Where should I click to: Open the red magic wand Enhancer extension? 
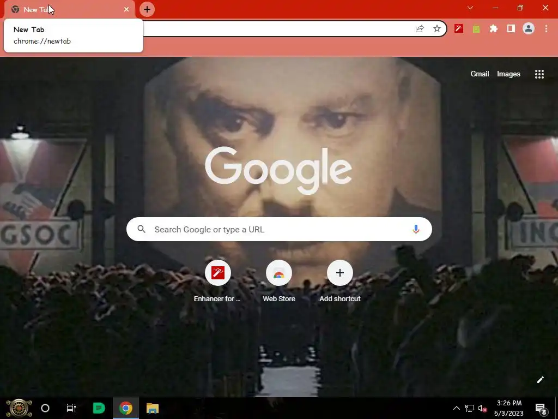459,28
